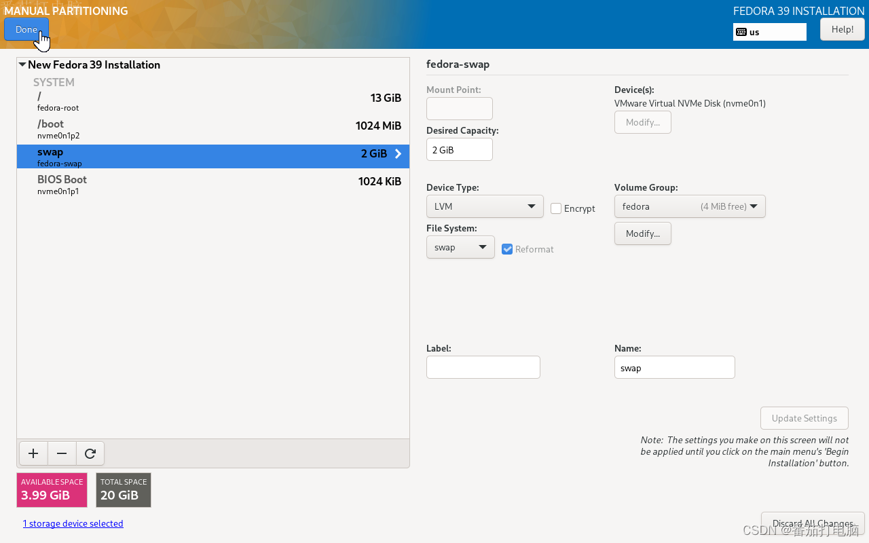Click the Update Settings button
Screen dimensions: 869x543
(x=805, y=418)
